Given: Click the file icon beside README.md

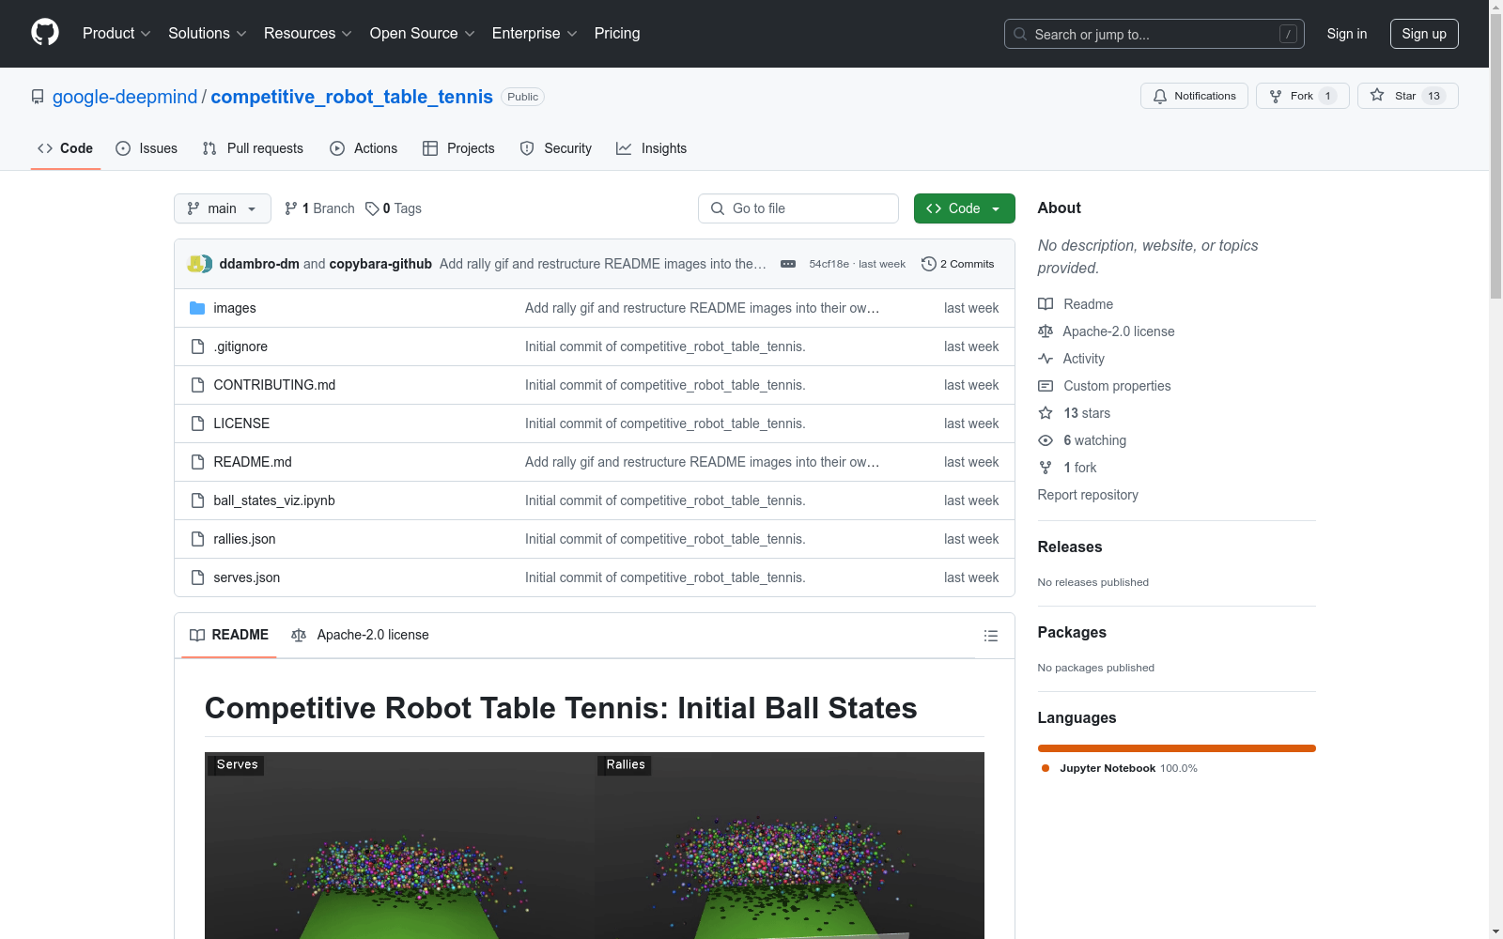Looking at the screenshot, I should tap(197, 462).
